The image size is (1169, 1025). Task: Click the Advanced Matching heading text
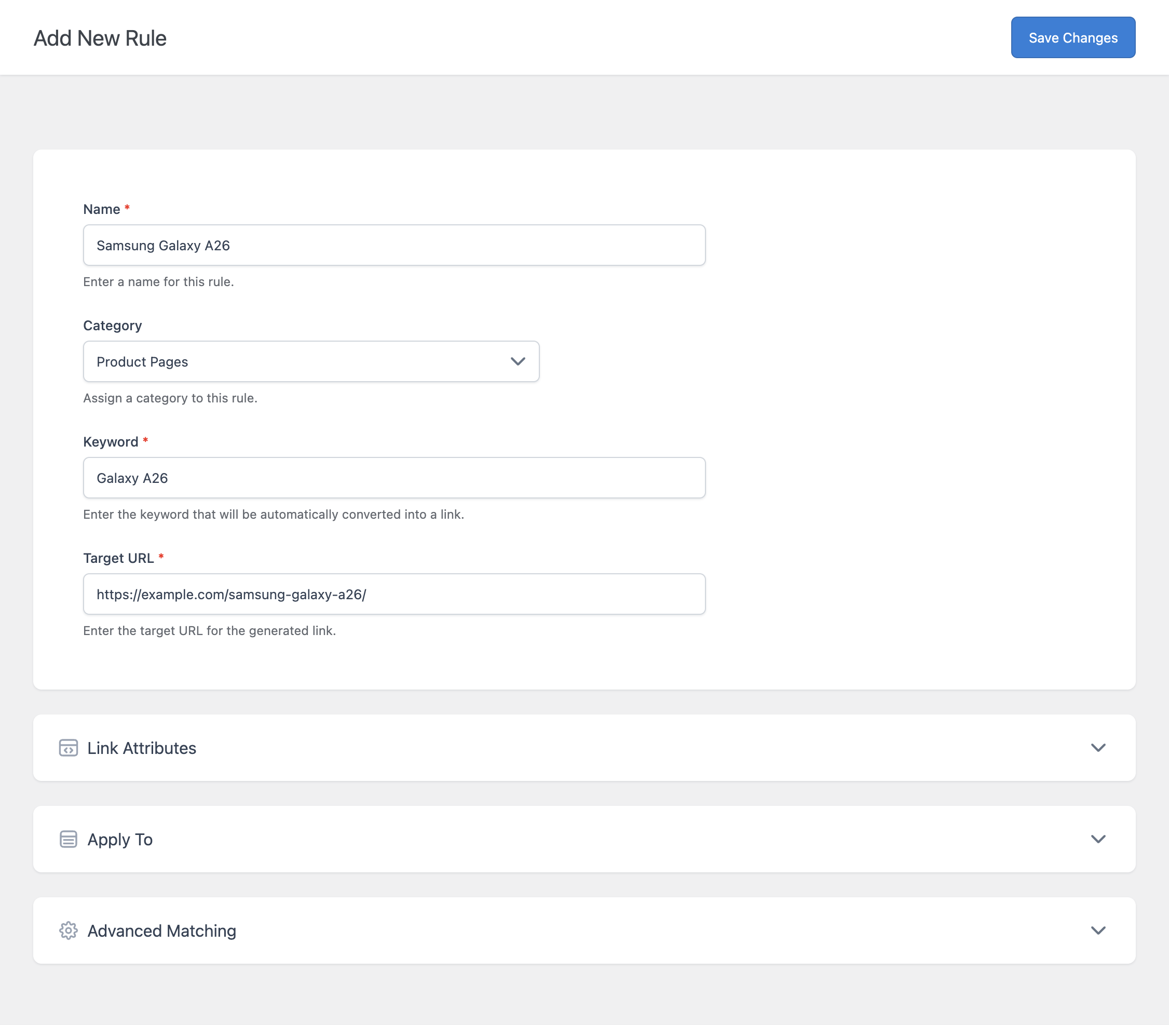(x=162, y=931)
